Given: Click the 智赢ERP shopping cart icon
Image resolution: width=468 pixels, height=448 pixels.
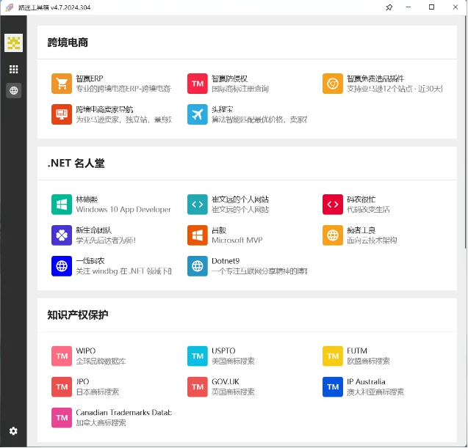Looking at the screenshot, I should [x=62, y=84].
